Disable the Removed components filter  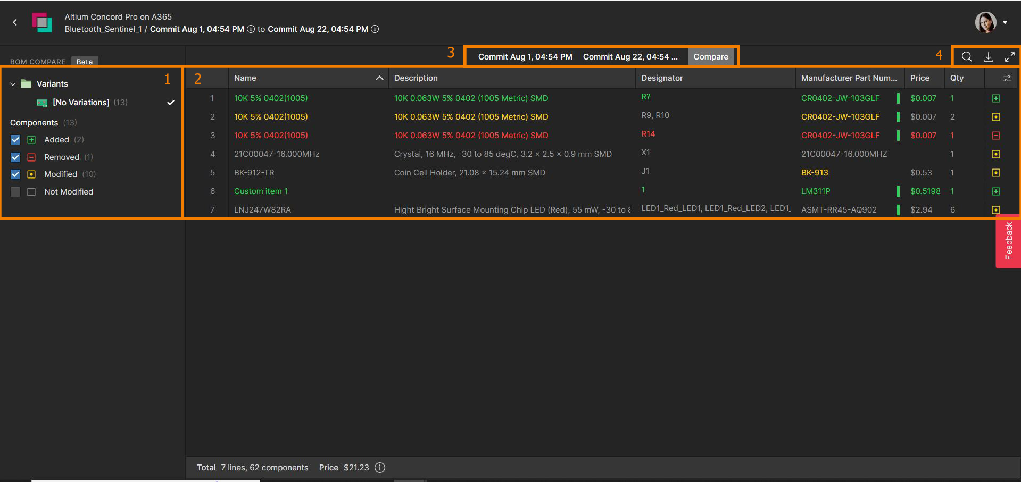click(x=15, y=157)
